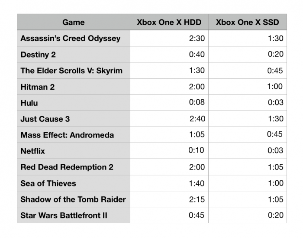
Task: Click the 2:30 HDD time for Assassin's Creed
Action: coord(197,39)
